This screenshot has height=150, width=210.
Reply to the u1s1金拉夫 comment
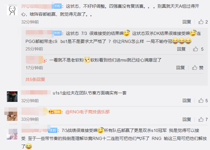[187, 100]
